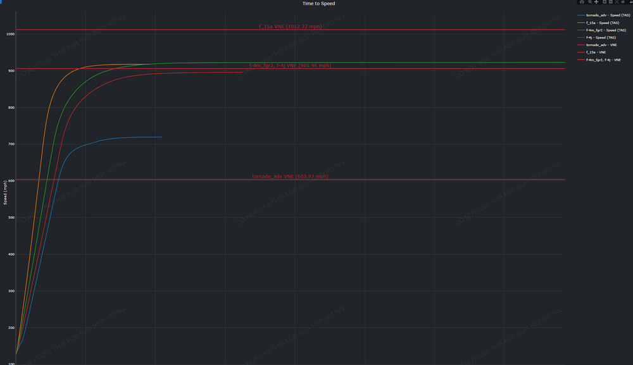Screen dimensions: 633x365
Task: Click the Zoom Out minus icon
Action: click(611, 2)
